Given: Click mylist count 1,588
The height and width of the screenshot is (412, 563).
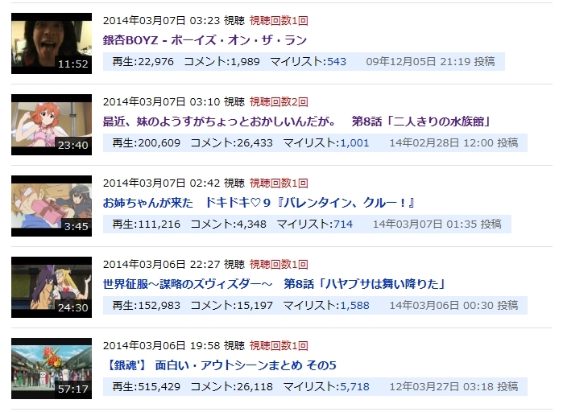Looking at the screenshot, I should (354, 306).
